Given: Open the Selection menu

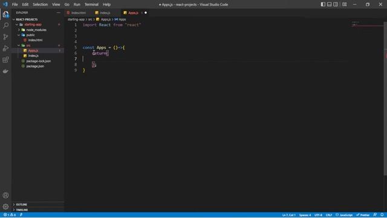Looking at the screenshot, I should (41, 4).
